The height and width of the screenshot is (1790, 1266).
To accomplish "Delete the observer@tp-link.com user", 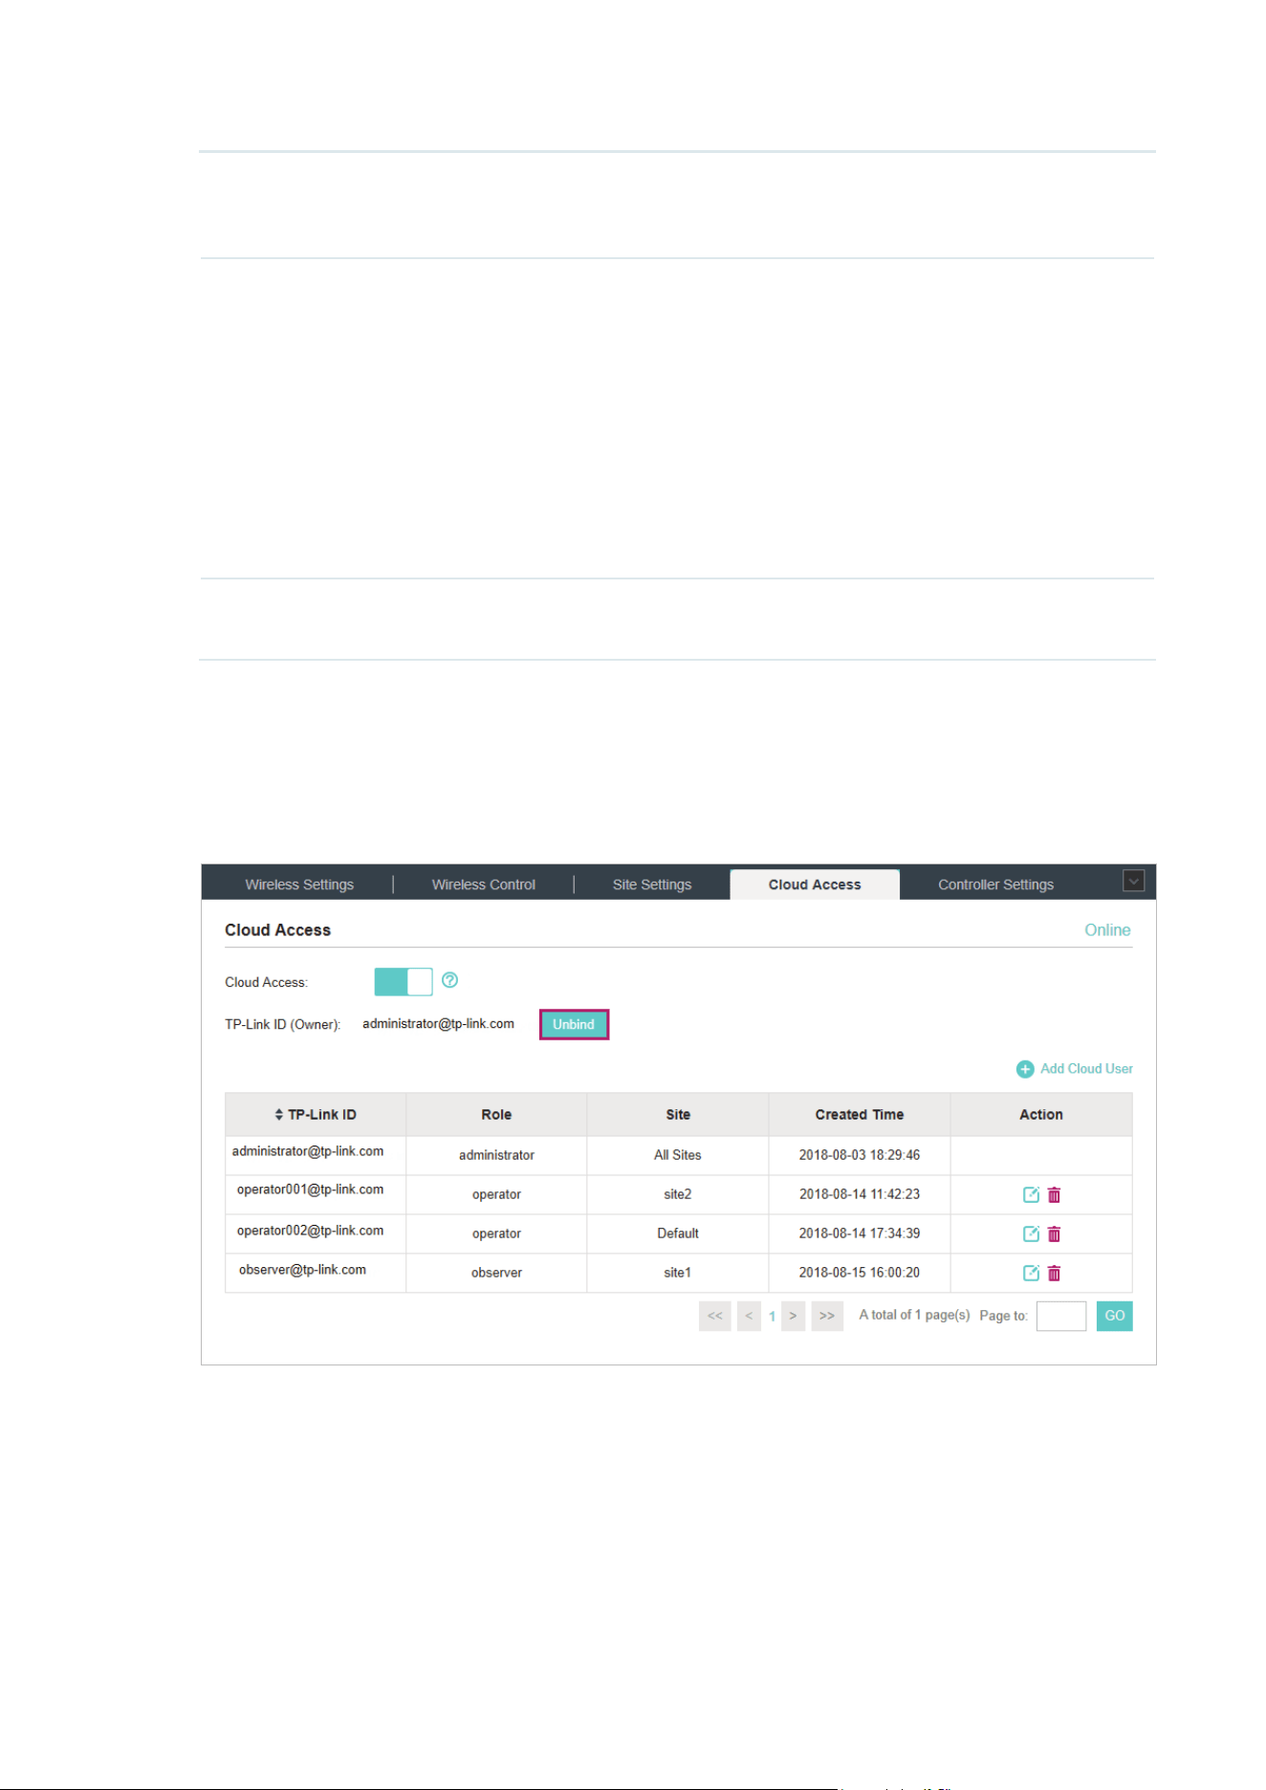I will (x=1054, y=1273).
